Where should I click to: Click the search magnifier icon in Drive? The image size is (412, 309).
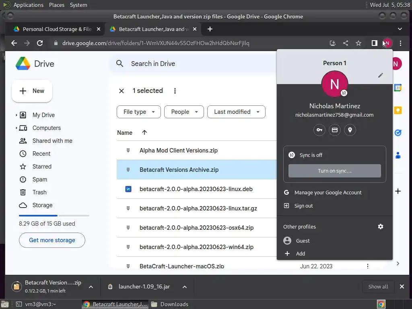(120, 64)
